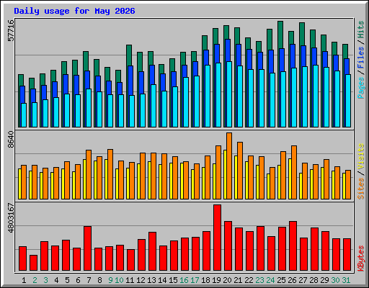The height and width of the screenshot is (288, 369).
Task: Click day 26 on the x-axis
Action: tap(292, 280)
